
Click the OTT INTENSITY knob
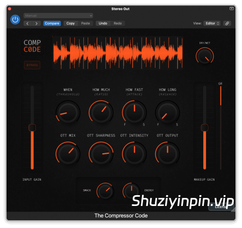click(134, 154)
